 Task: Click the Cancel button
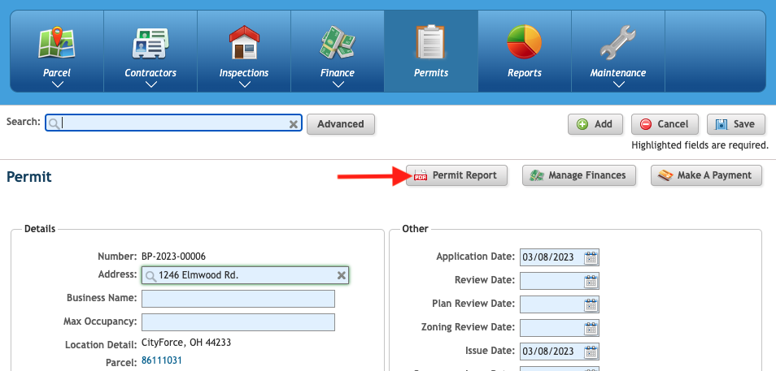(665, 124)
